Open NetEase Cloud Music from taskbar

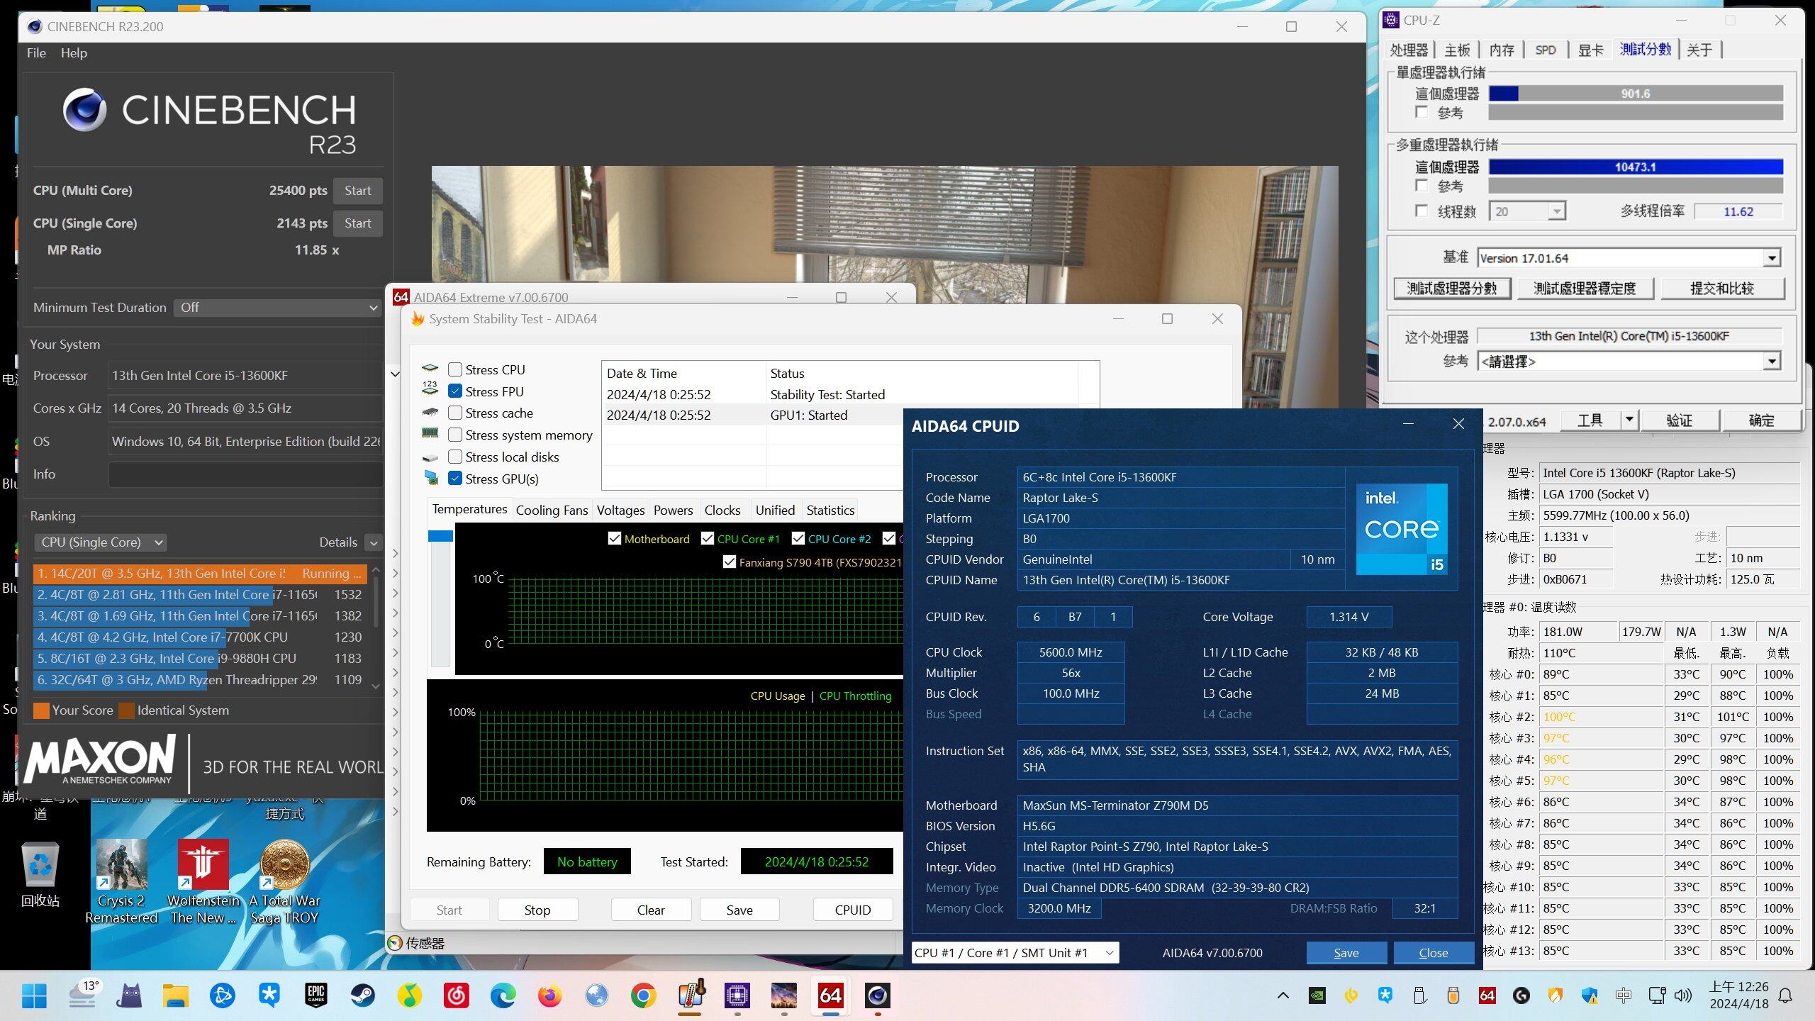(x=456, y=995)
